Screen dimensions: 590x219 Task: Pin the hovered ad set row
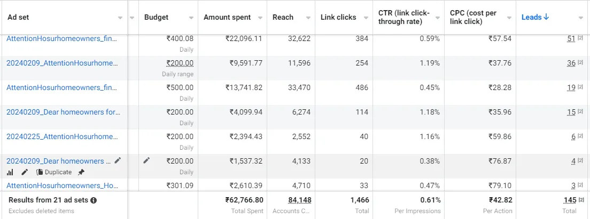tap(81, 172)
